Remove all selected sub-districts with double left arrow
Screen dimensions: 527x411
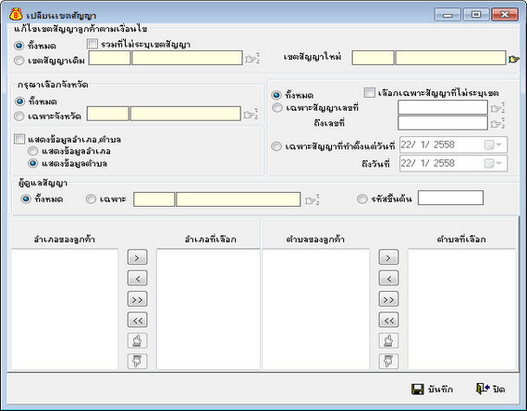(389, 320)
